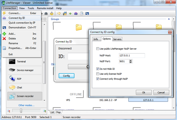Choose Quick connection by IP
The image size is (177, 120).
pyautogui.click(x=21, y=23)
